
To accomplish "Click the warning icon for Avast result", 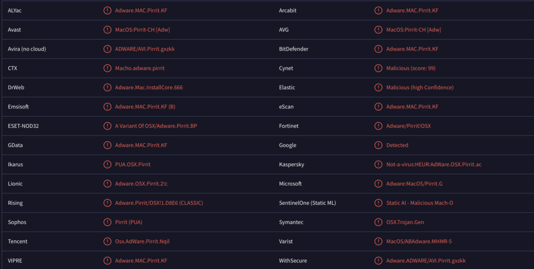I will coord(107,30).
